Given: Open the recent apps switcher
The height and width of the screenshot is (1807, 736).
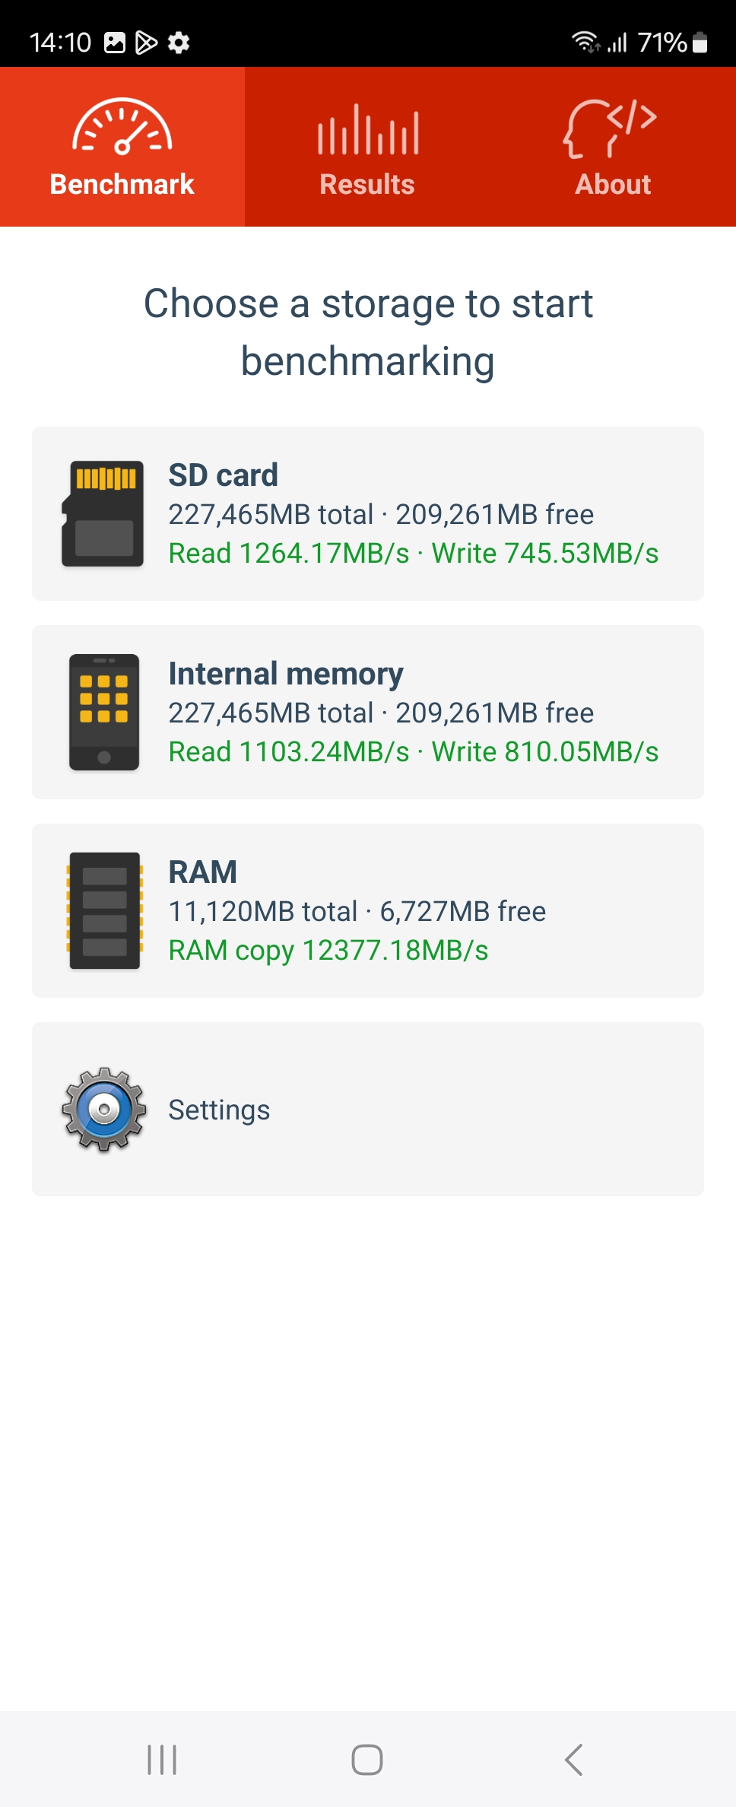Looking at the screenshot, I should coord(162,1759).
